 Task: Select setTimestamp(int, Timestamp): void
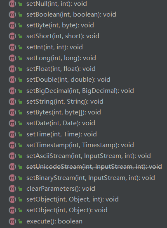(x=80, y=145)
